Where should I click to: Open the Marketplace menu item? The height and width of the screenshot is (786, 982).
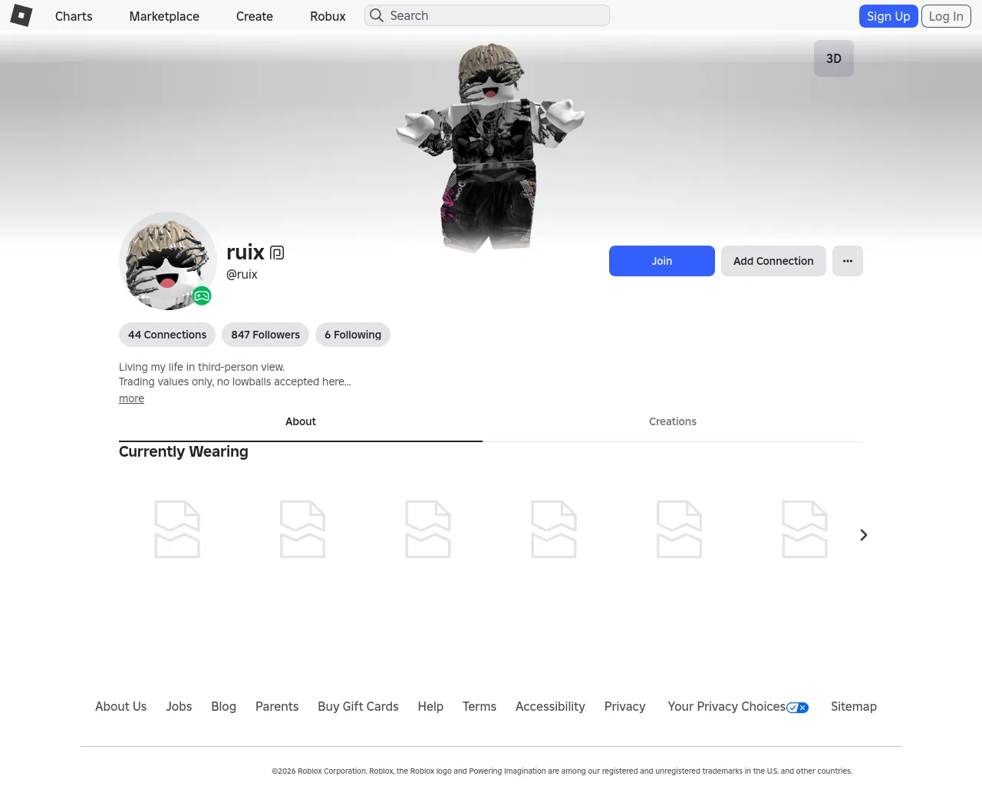[x=164, y=16]
